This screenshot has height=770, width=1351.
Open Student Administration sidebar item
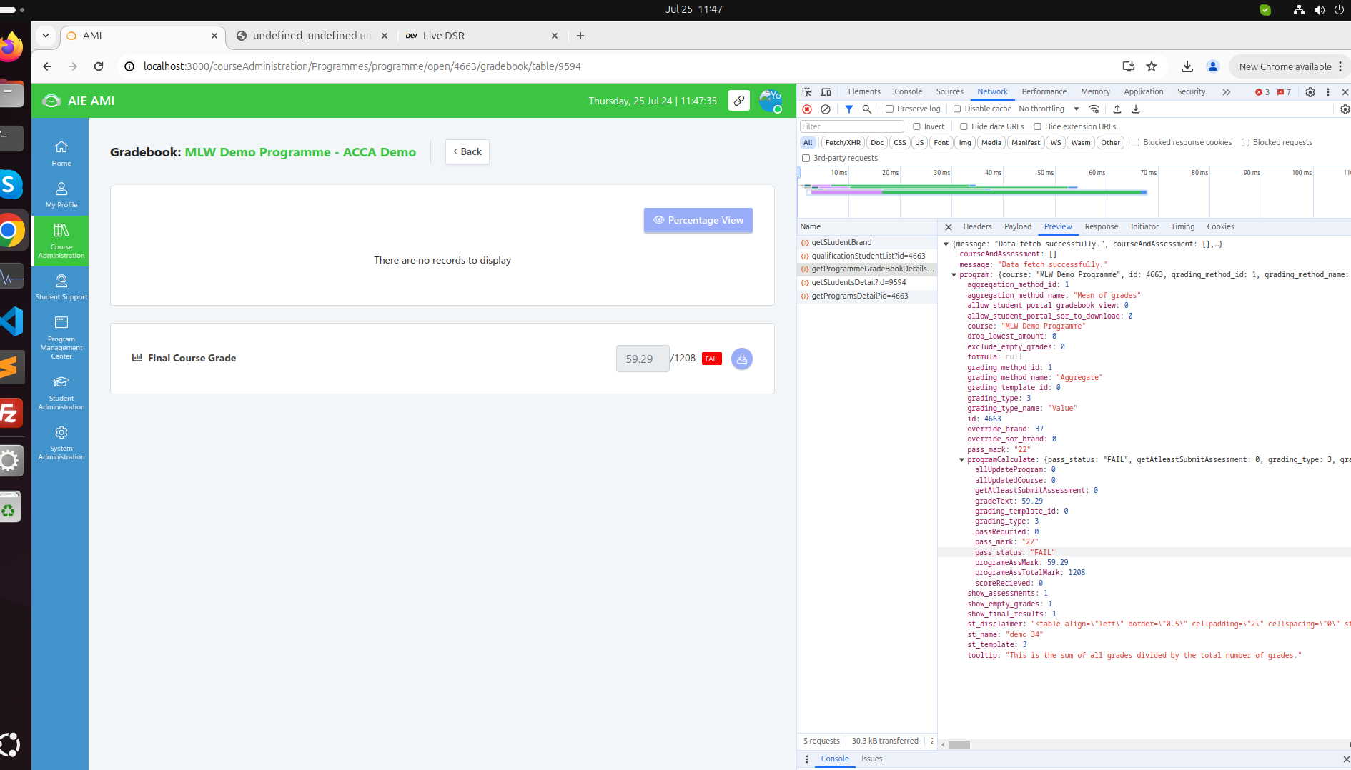pyautogui.click(x=61, y=392)
